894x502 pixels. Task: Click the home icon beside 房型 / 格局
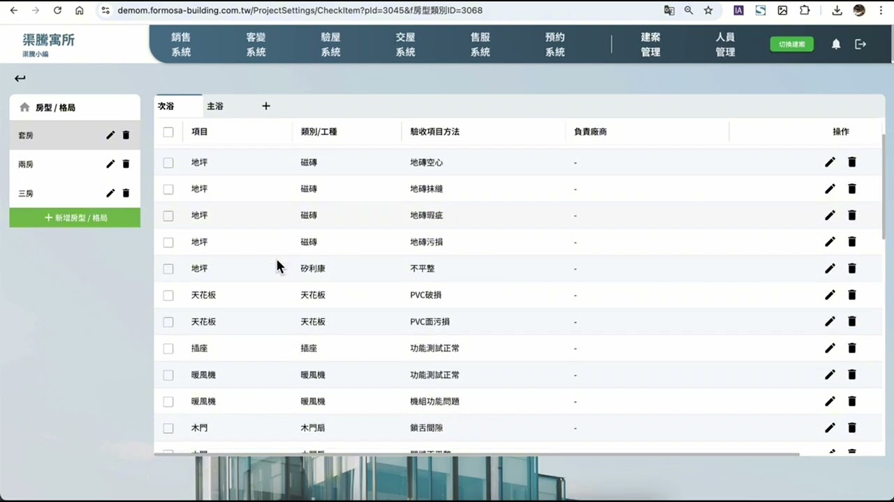click(24, 107)
